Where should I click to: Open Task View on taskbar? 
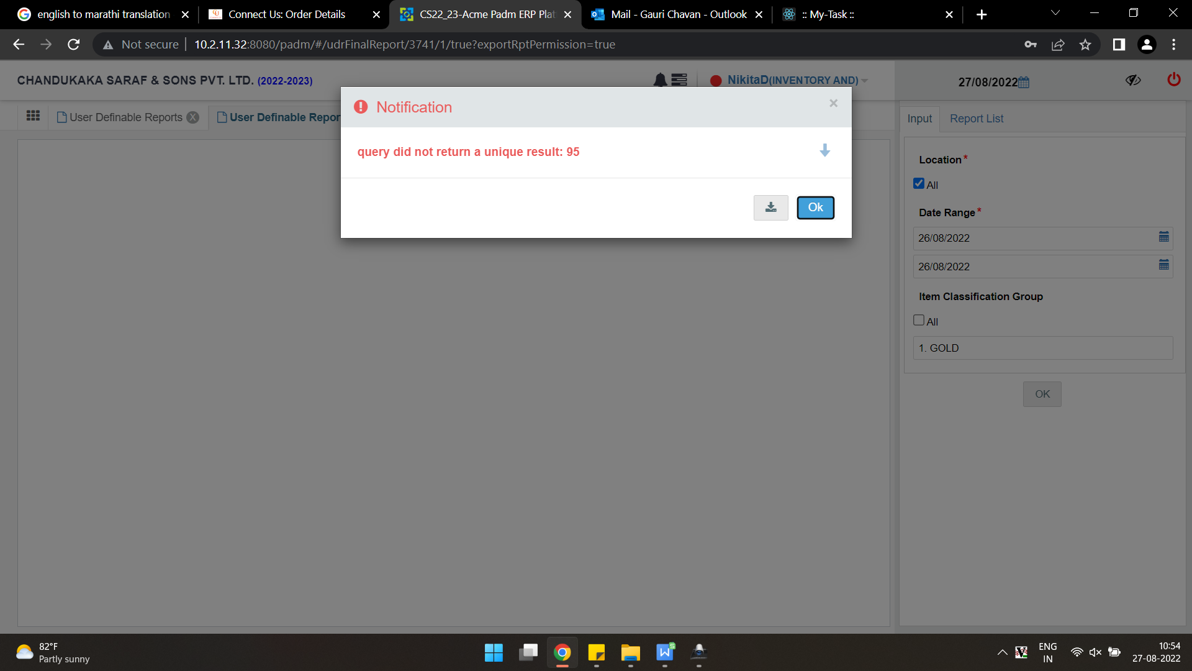click(528, 652)
